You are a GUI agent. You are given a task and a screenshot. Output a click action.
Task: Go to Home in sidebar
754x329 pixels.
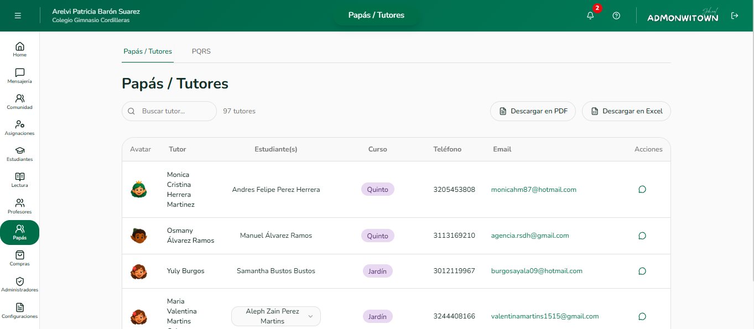(x=20, y=49)
